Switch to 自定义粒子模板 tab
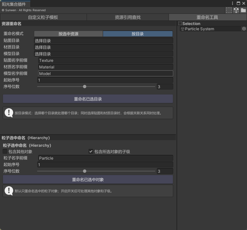The height and width of the screenshot is (230, 247). tap(43, 17)
